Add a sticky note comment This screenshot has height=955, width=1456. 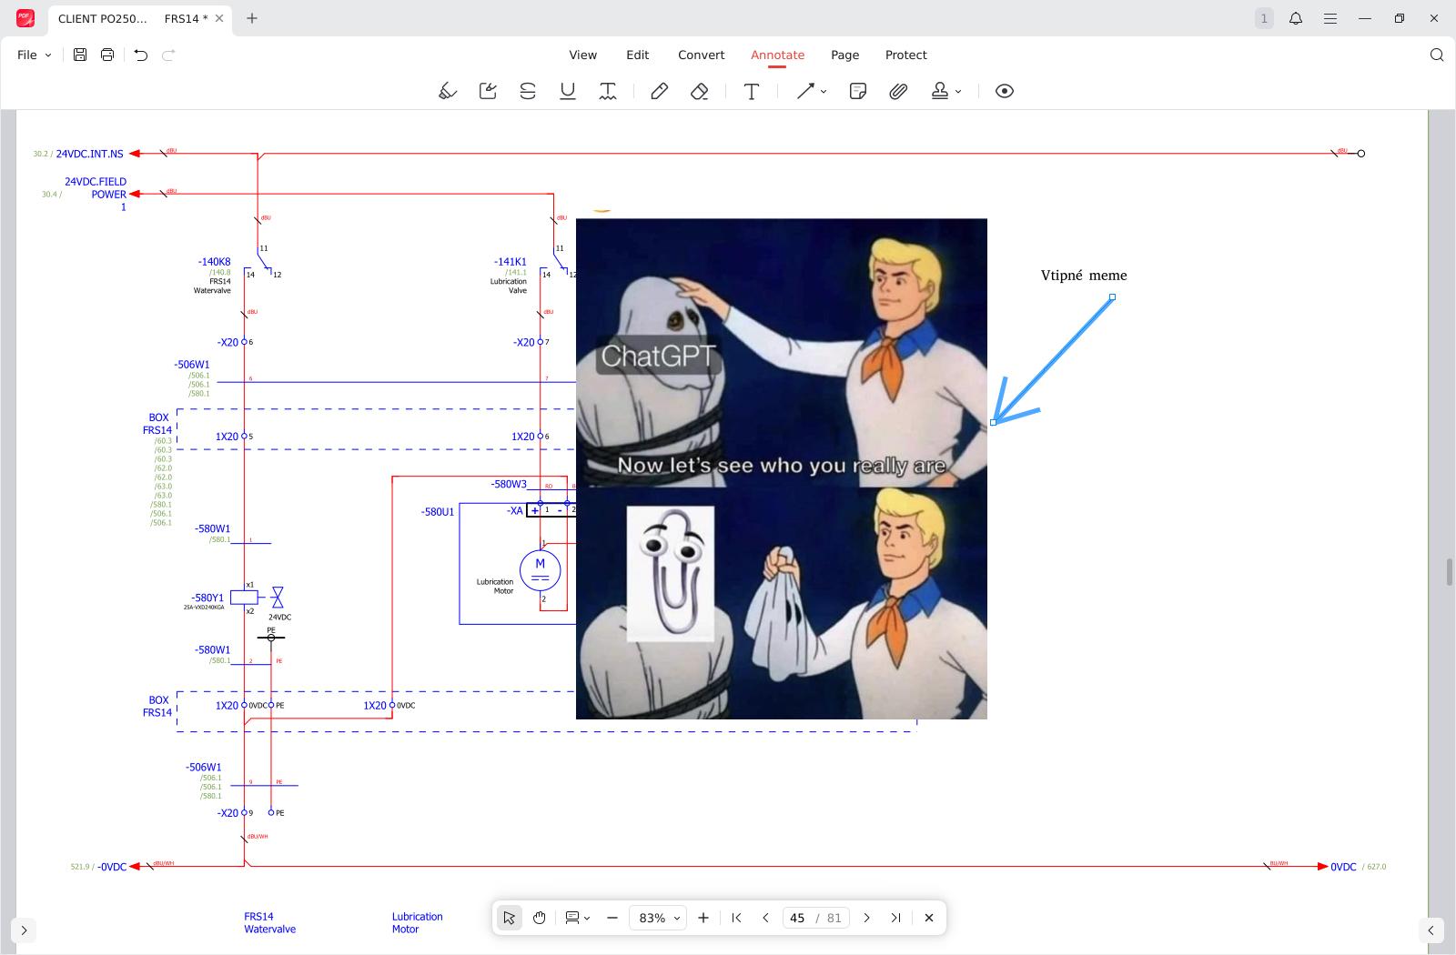tap(857, 91)
